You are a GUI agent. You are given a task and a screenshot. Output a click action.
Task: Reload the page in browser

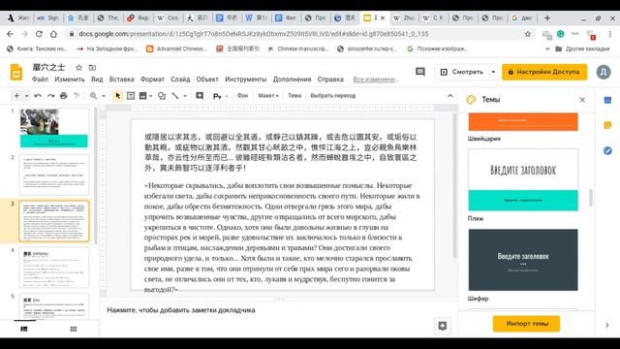(x=39, y=34)
